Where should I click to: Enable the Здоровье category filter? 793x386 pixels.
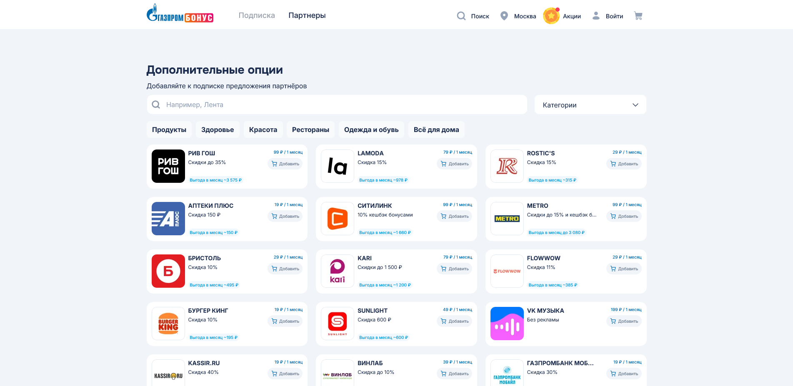217,129
